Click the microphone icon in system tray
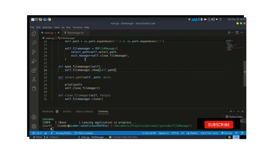Image resolution: width=271 pixels, height=152 pixels. pyautogui.click(x=209, y=19)
